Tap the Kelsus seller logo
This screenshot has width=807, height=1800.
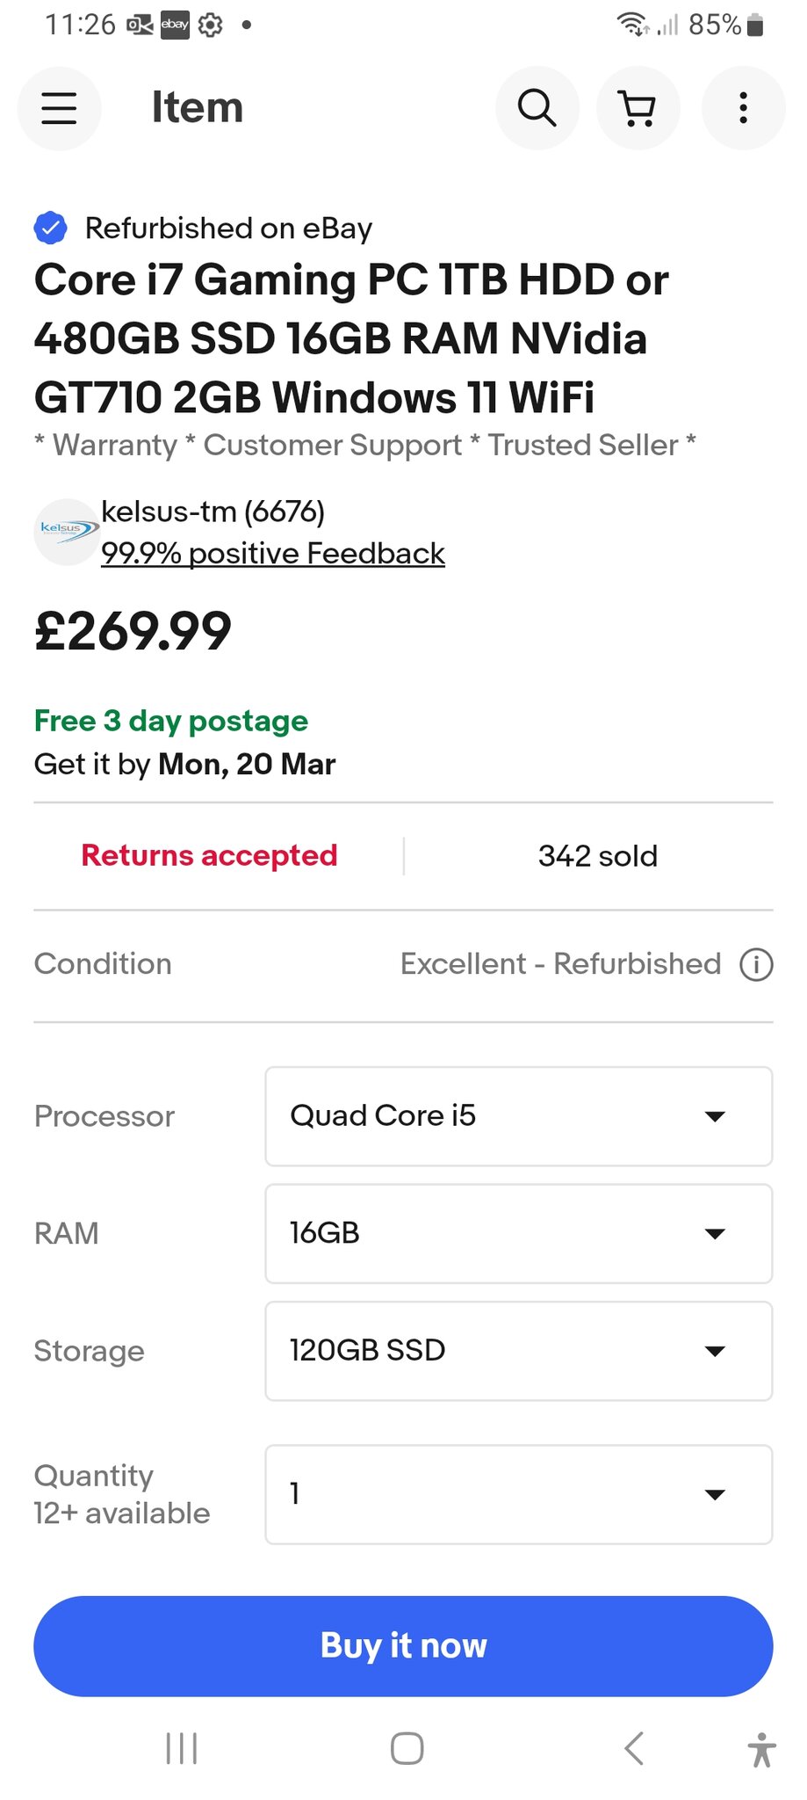(68, 532)
